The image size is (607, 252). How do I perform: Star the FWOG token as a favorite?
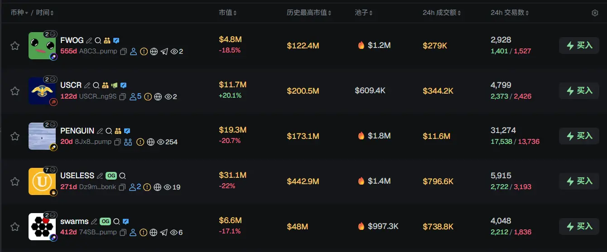(15, 46)
